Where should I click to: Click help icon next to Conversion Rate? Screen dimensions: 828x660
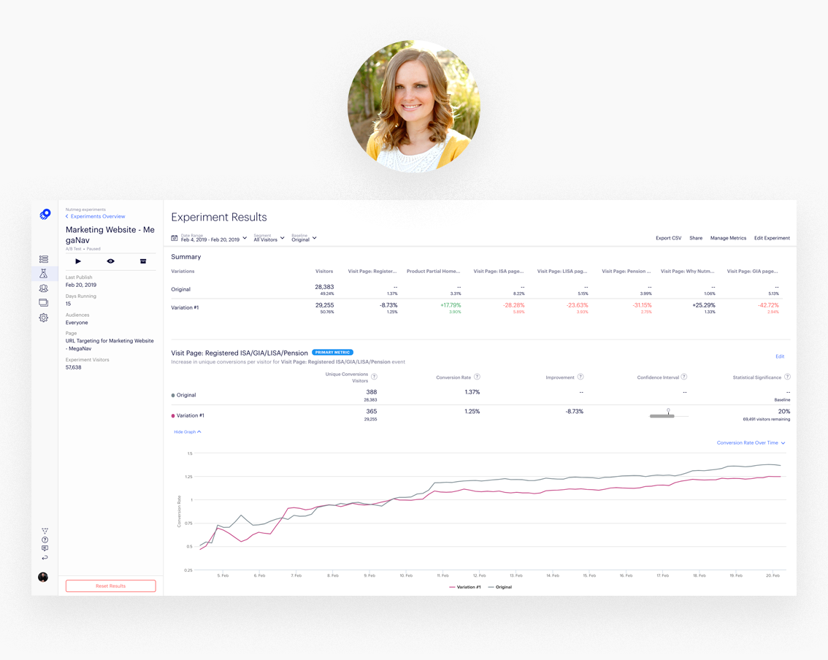[x=477, y=377]
